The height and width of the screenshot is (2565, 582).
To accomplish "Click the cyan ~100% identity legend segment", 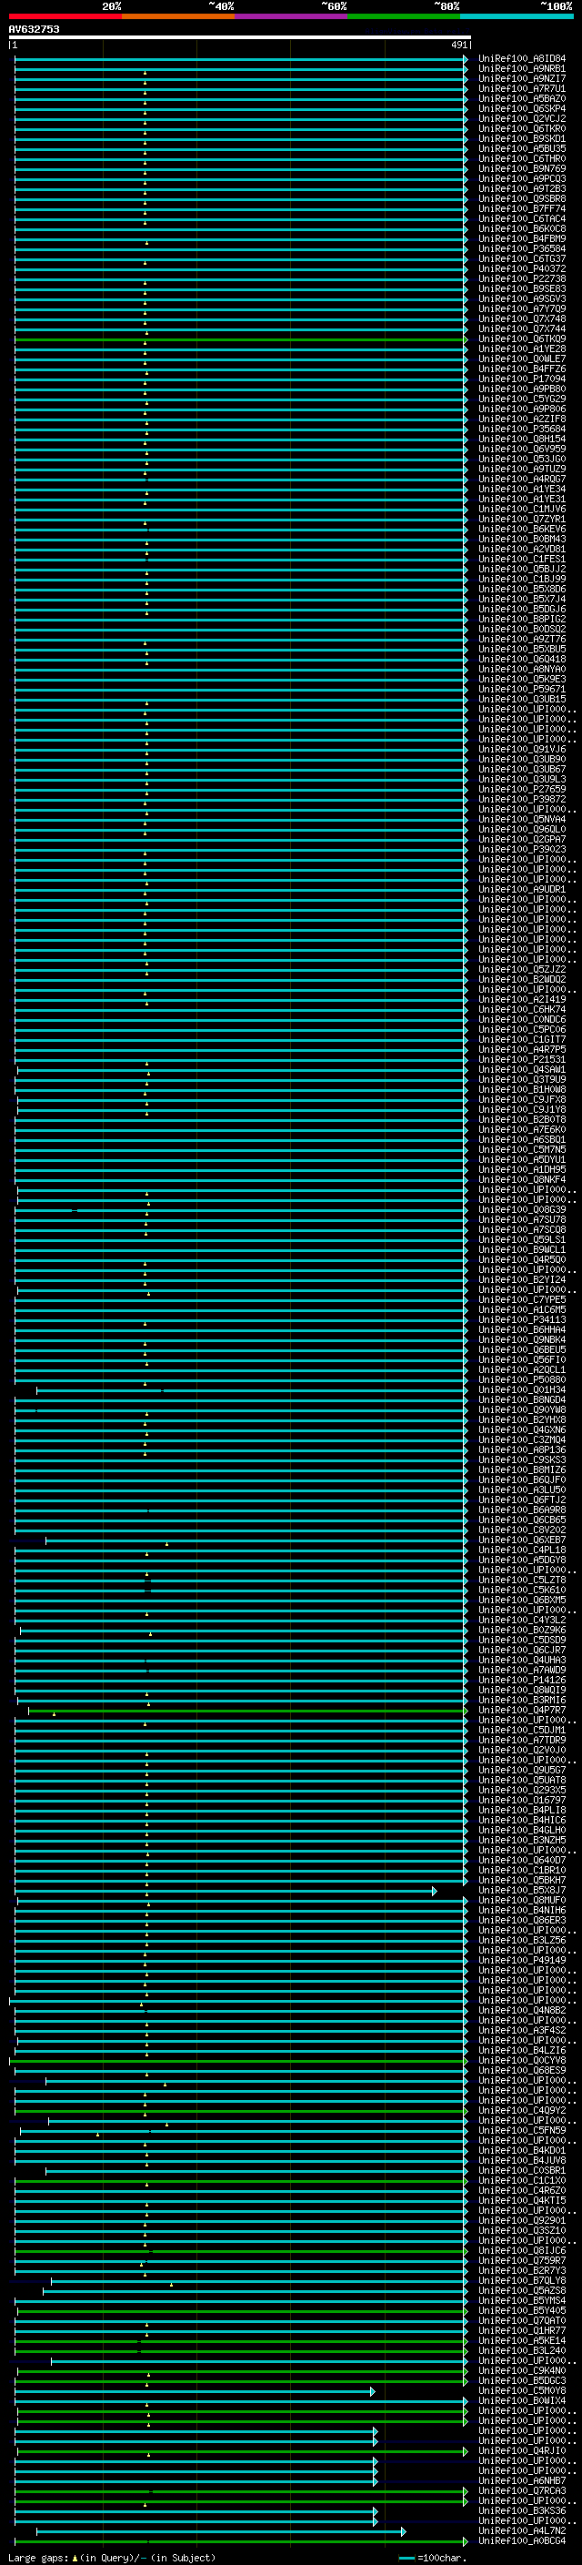I will click(x=517, y=16).
